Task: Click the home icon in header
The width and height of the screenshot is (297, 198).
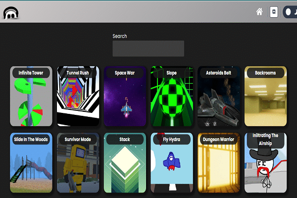Action: tap(259, 12)
